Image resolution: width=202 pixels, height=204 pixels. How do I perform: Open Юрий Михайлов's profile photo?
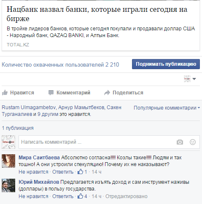click(x=8, y=185)
